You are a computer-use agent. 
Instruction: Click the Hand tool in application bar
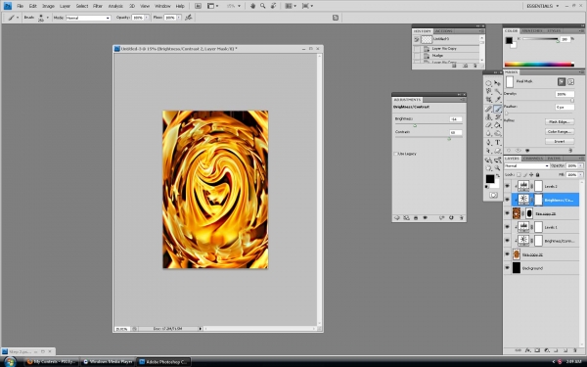(x=252, y=6)
